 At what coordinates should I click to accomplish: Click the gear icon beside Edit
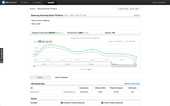pyautogui.click(x=135, y=16)
